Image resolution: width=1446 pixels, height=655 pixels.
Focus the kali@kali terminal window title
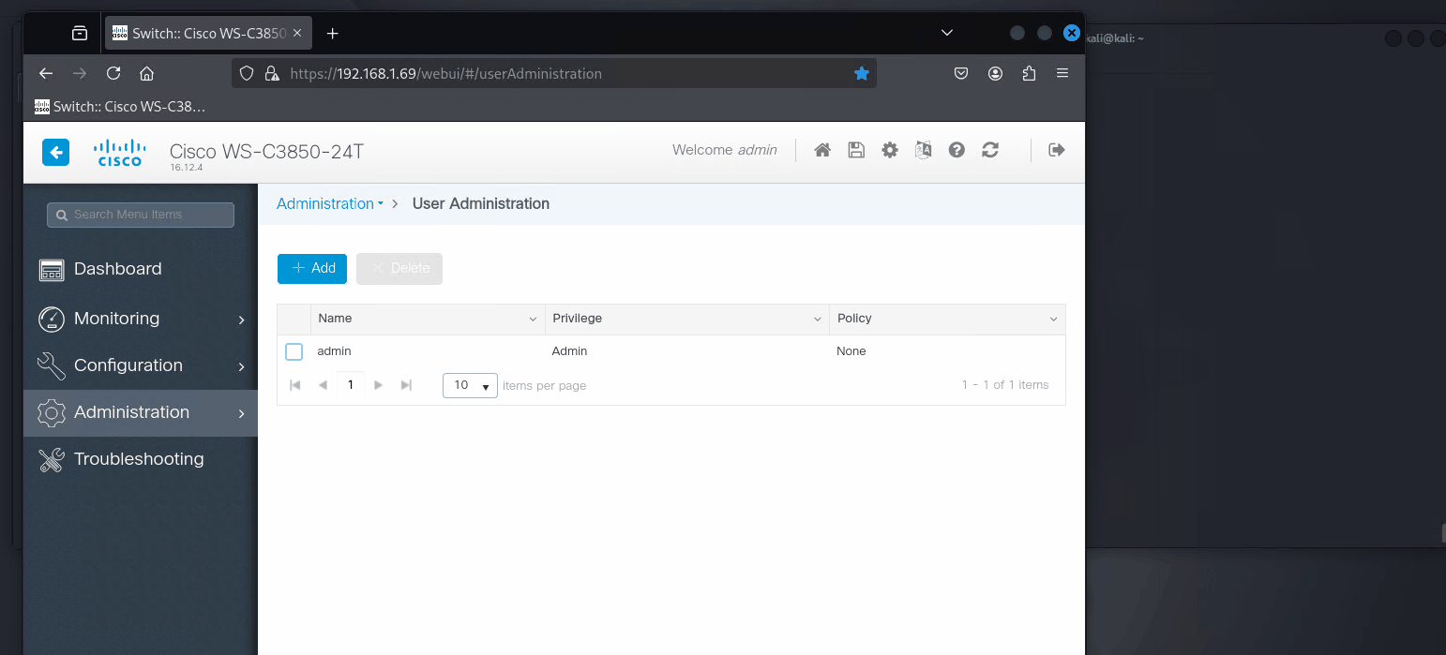click(1114, 37)
